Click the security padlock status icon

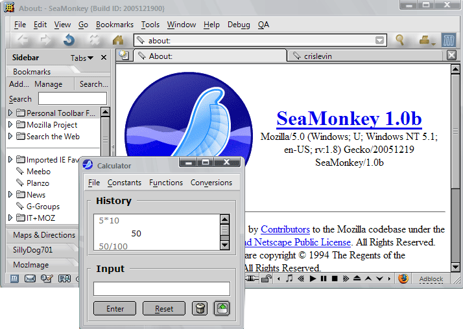(x=267, y=278)
